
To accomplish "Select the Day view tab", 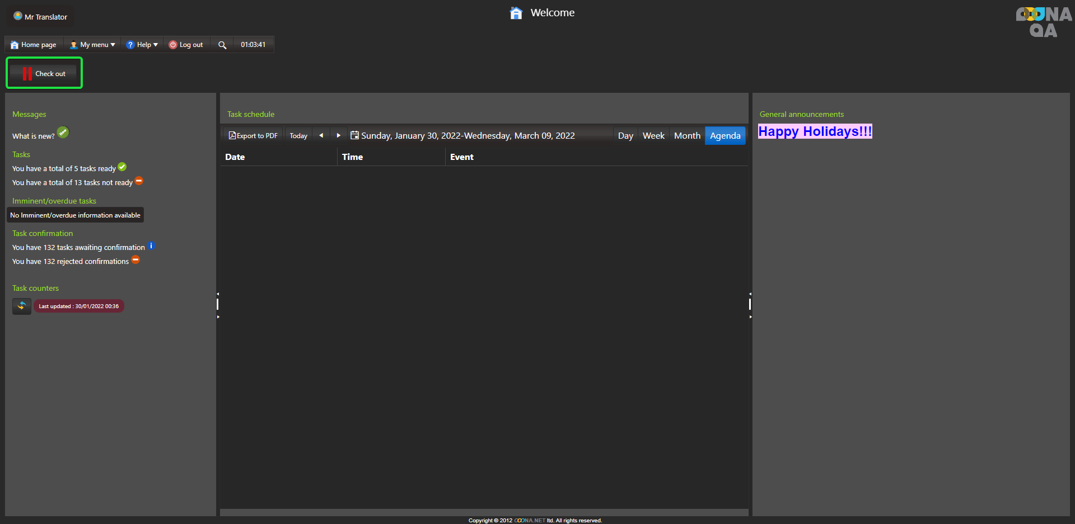I will pos(625,136).
